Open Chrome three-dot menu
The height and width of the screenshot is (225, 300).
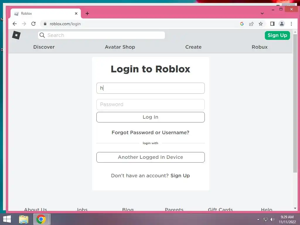[291, 24]
